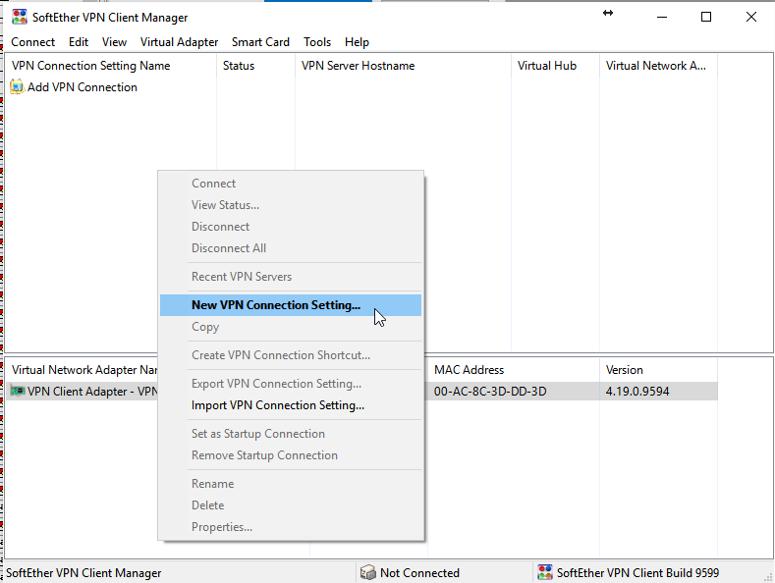
Task: Select the Disconnect context menu entry
Action: [291, 227]
